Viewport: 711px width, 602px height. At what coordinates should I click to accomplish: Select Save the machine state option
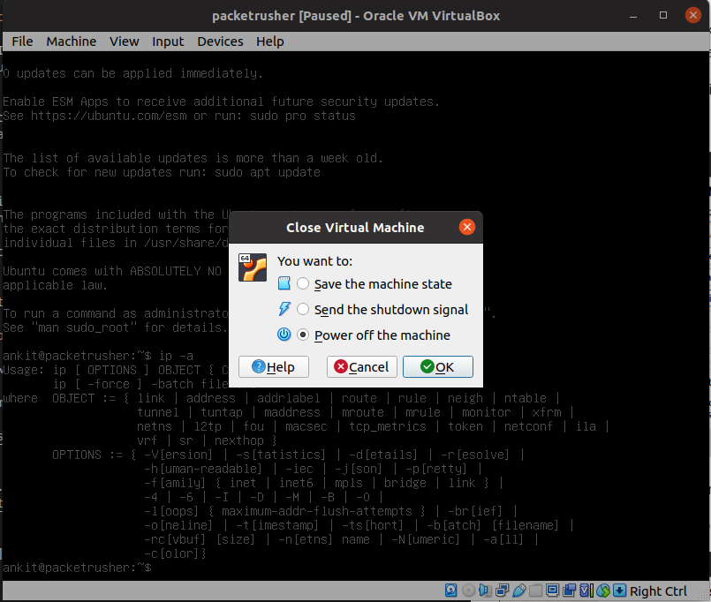(x=303, y=284)
